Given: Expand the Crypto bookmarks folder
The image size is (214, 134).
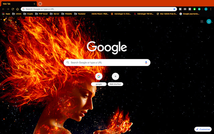Looking at the screenshot, I should click(28, 14).
